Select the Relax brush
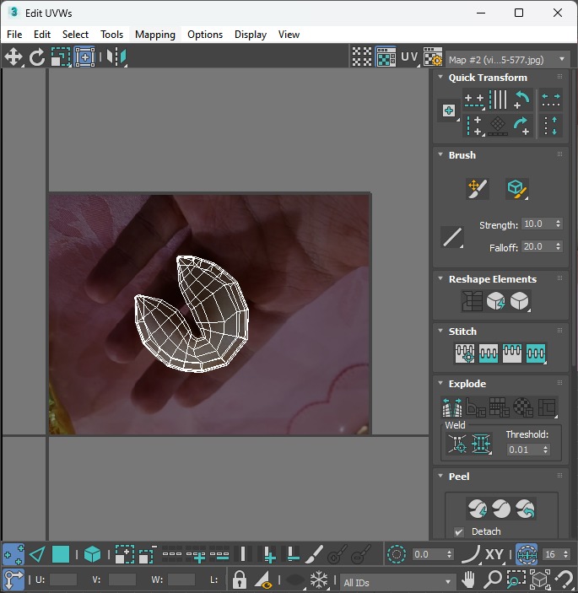Image resolution: width=578 pixels, height=593 pixels. [x=517, y=189]
